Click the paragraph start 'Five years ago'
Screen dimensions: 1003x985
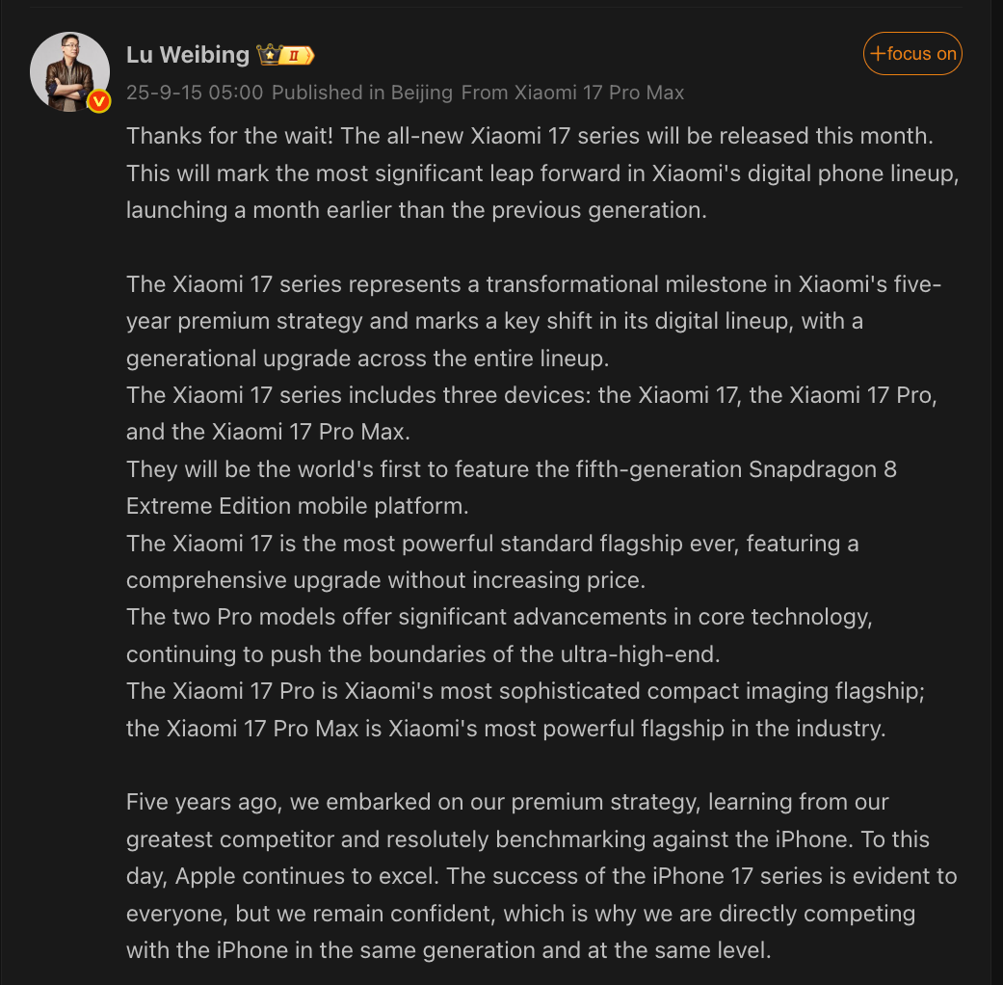pyautogui.click(x=193, y=802)
